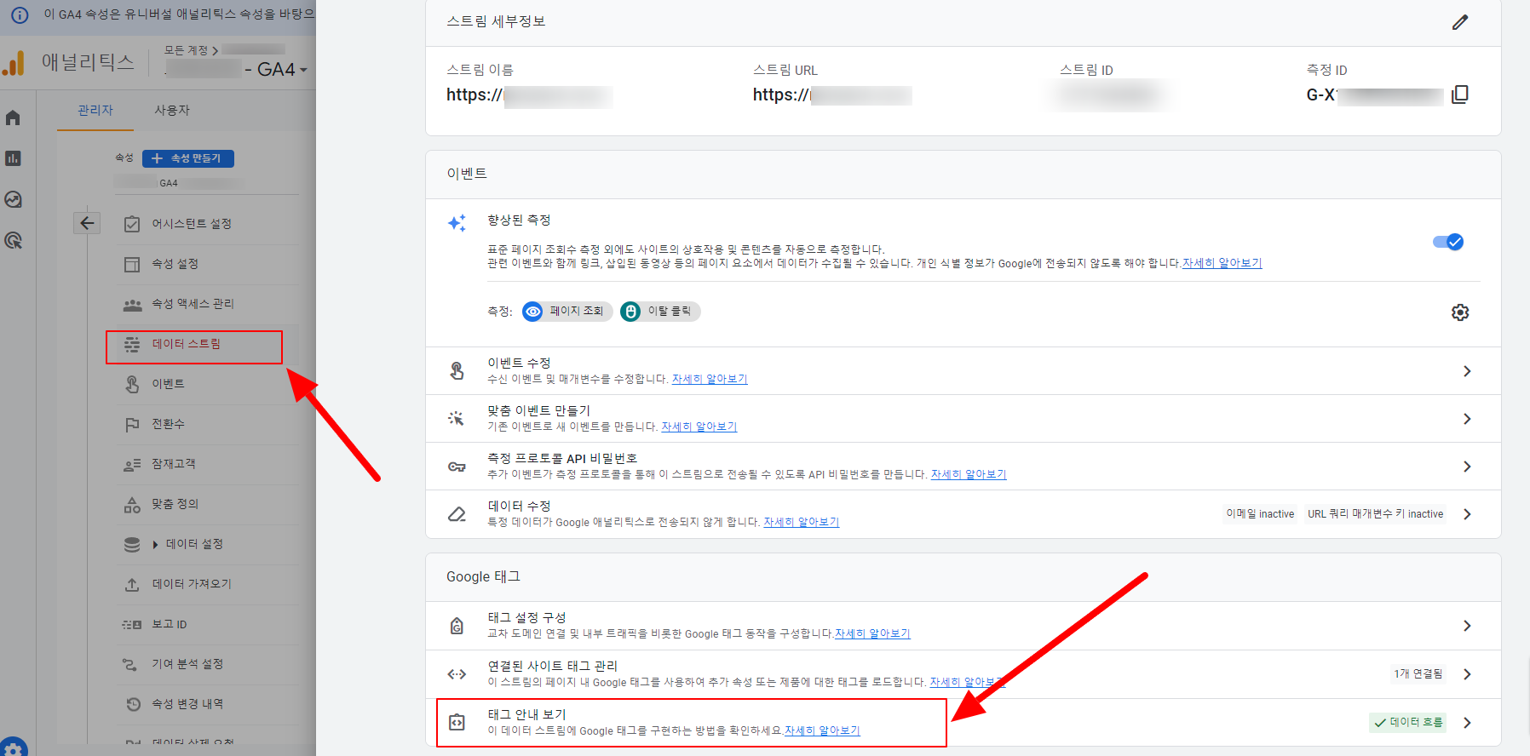Click the API secret key icon
Viewport: 1530px width, 756px height.
click(457, 467)
